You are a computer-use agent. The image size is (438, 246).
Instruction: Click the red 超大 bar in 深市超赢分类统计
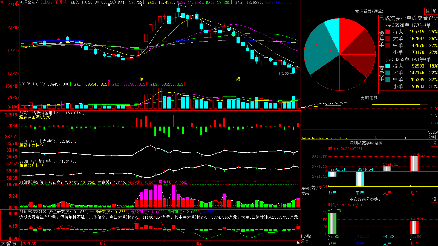point(414,227)
